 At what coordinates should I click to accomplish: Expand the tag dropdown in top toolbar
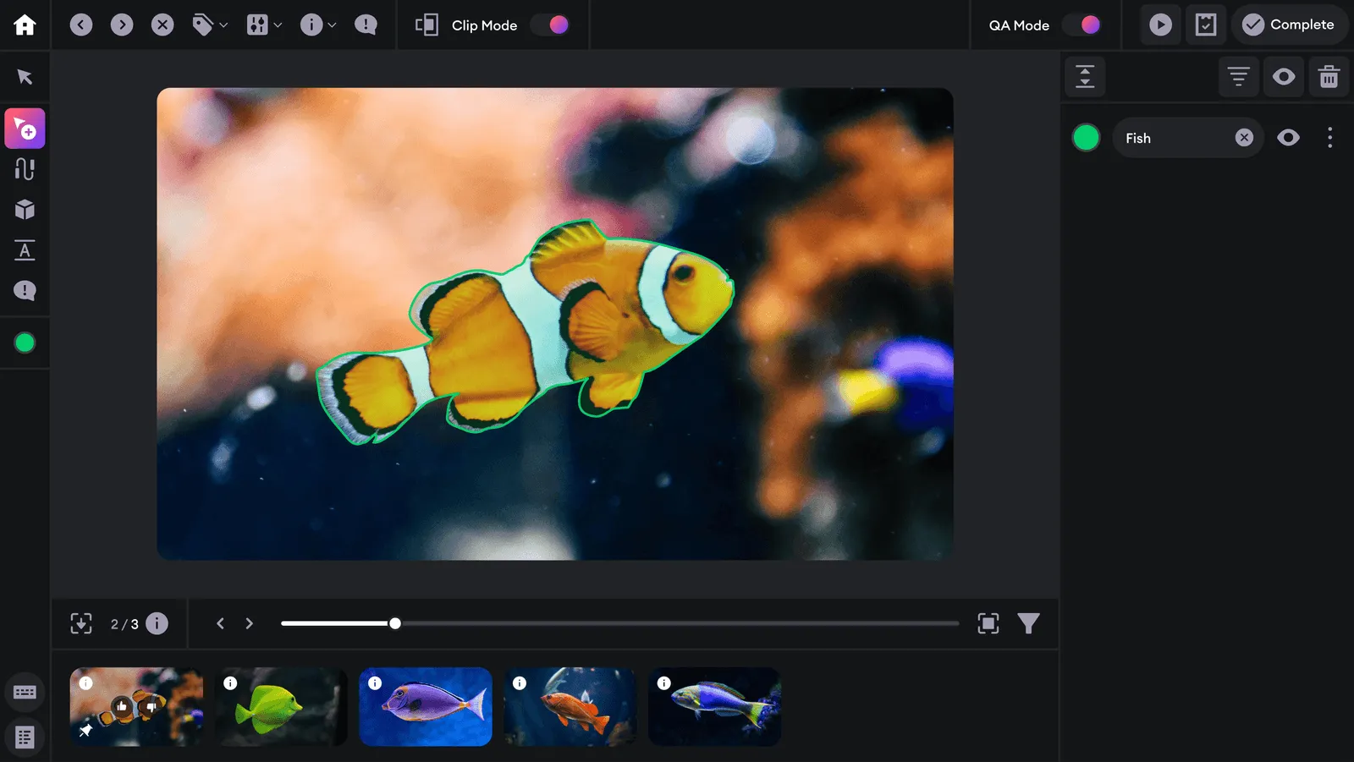pos(209,25)
